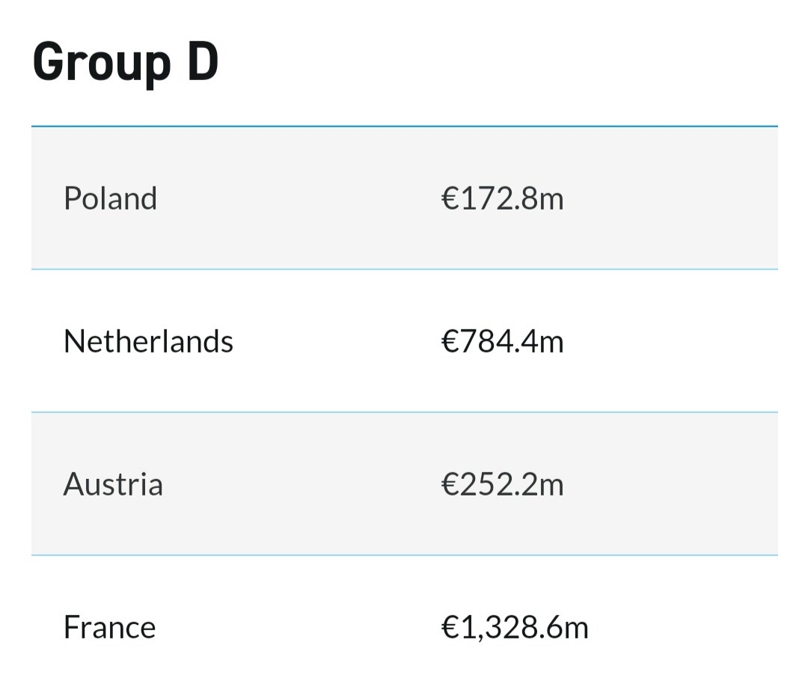Select the France country name
The image size is (808, 690).
tap(110, 627)
